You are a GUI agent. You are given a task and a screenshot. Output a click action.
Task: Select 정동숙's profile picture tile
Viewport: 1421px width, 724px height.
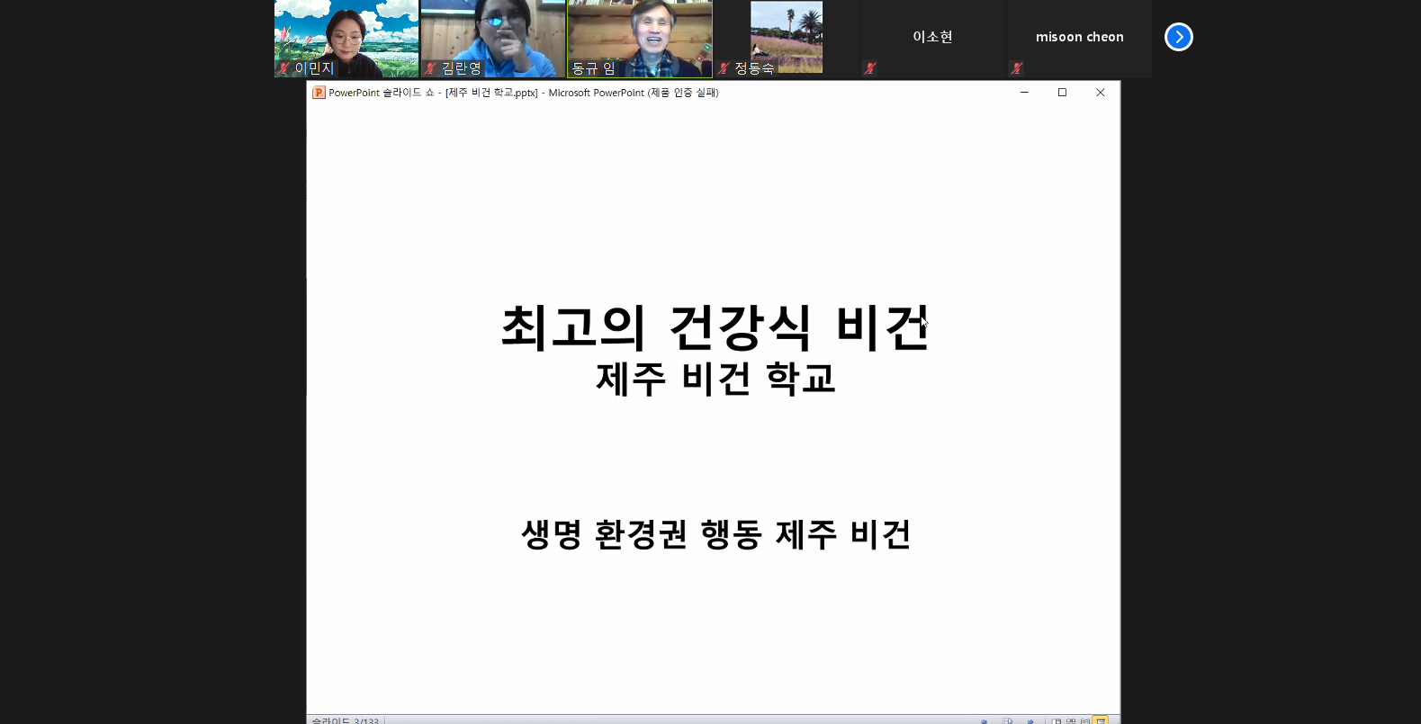787,37
